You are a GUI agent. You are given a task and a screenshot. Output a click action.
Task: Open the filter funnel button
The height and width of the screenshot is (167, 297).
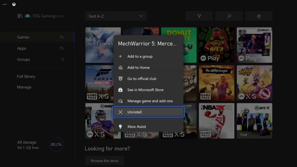coord(199,16)
